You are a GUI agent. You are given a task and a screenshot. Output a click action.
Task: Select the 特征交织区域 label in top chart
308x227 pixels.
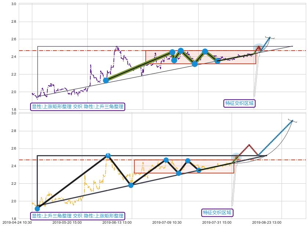pyautogui.click(x=239, y=103)
